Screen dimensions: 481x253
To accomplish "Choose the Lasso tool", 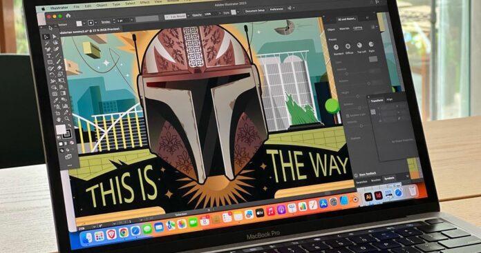I will [x=56, y=43].
